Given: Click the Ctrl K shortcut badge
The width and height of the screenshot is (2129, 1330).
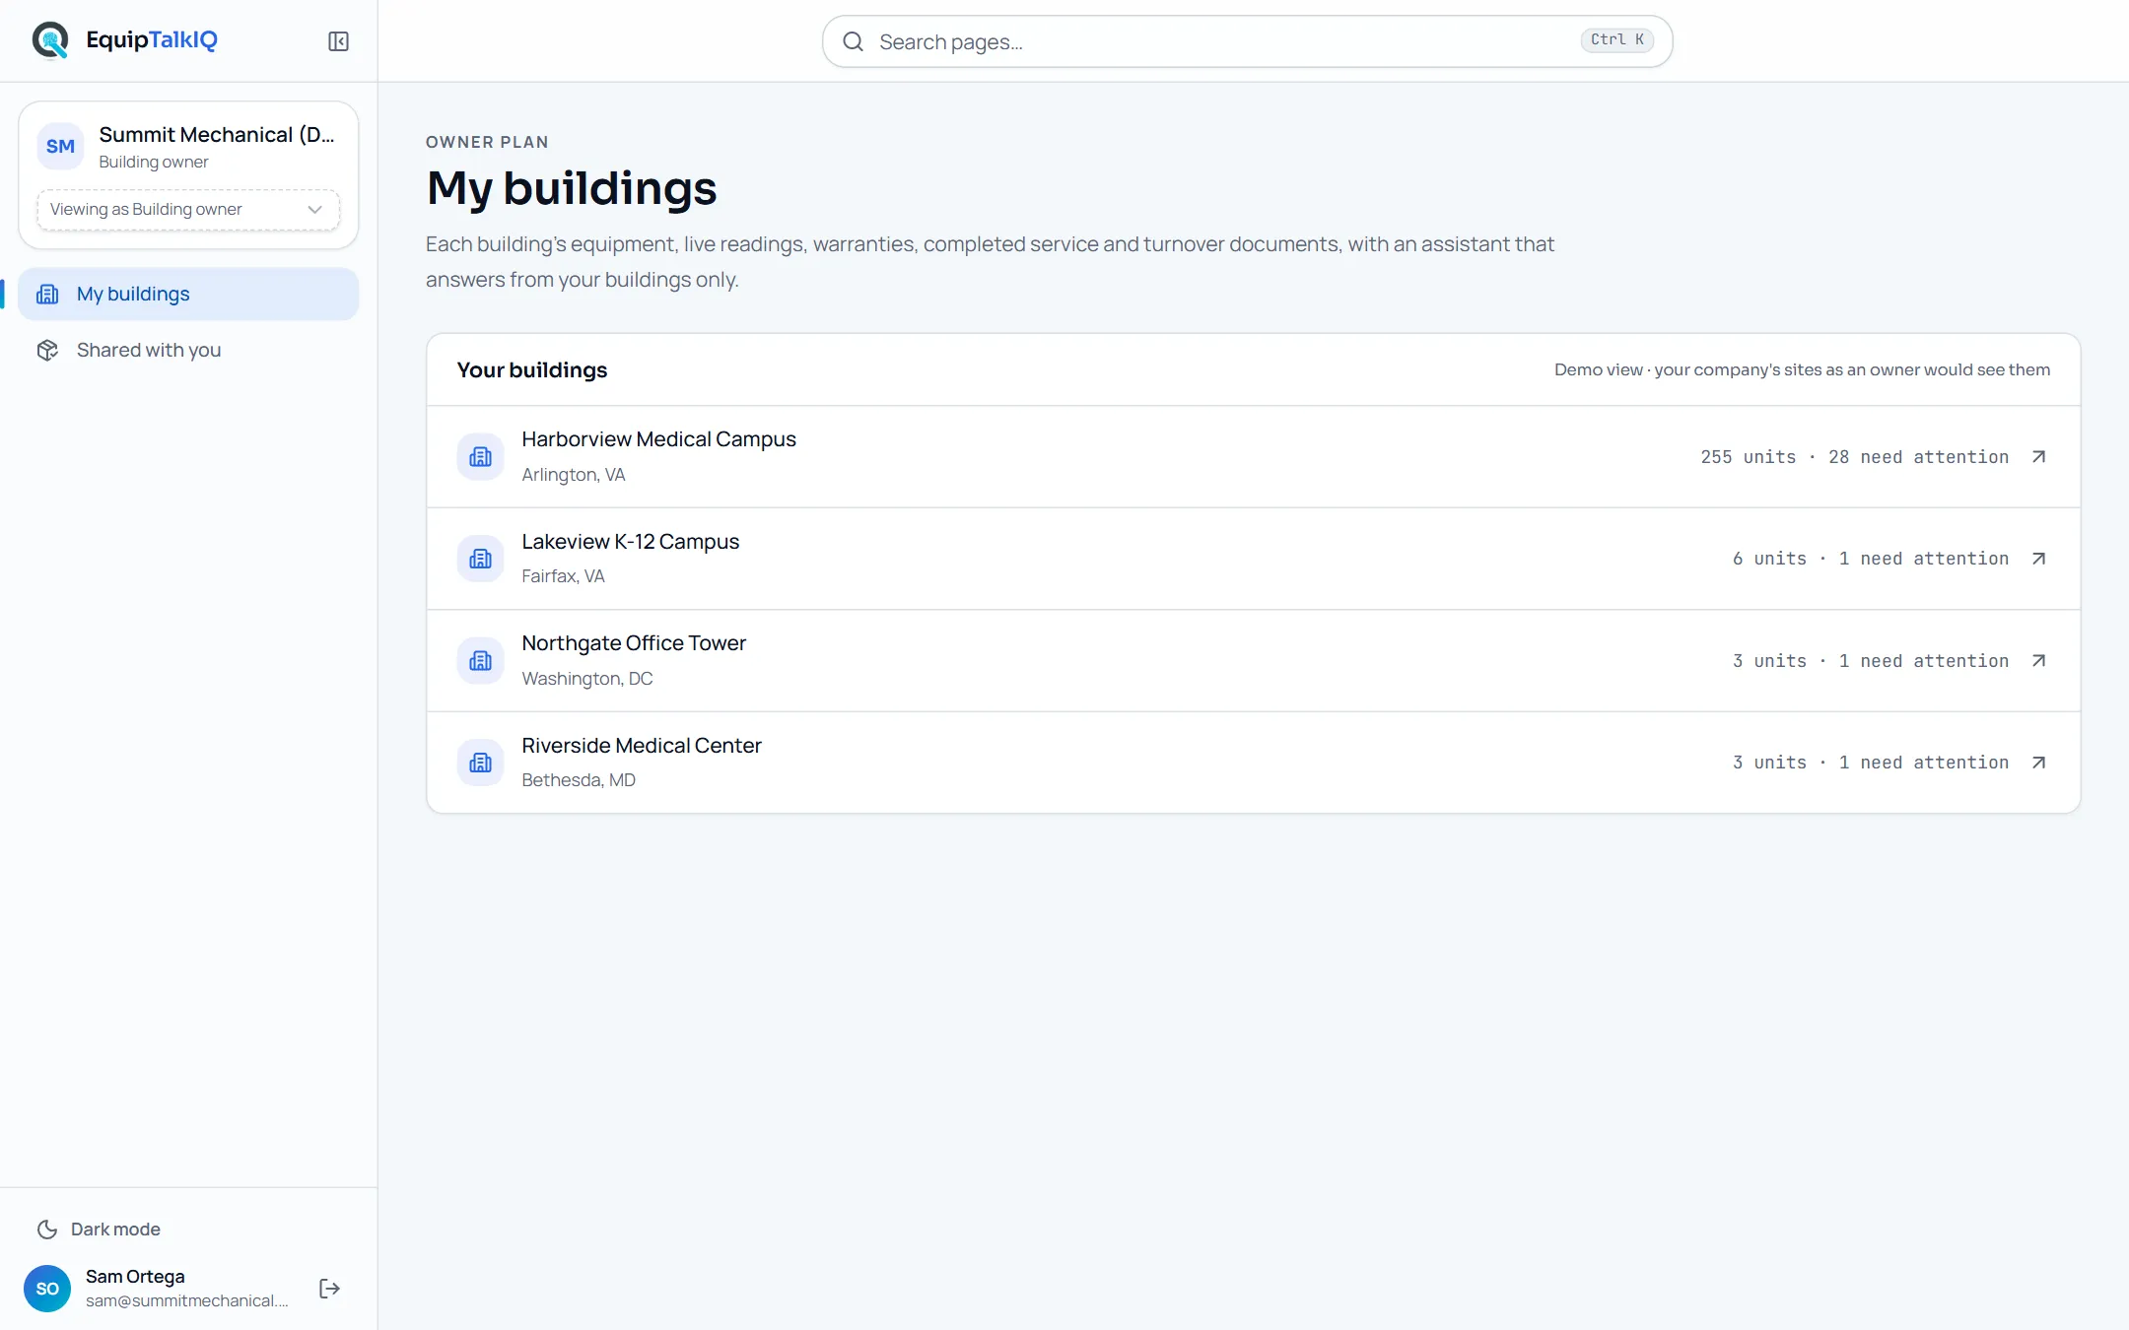Looking at the screenshot, I should click(1616, 39).
